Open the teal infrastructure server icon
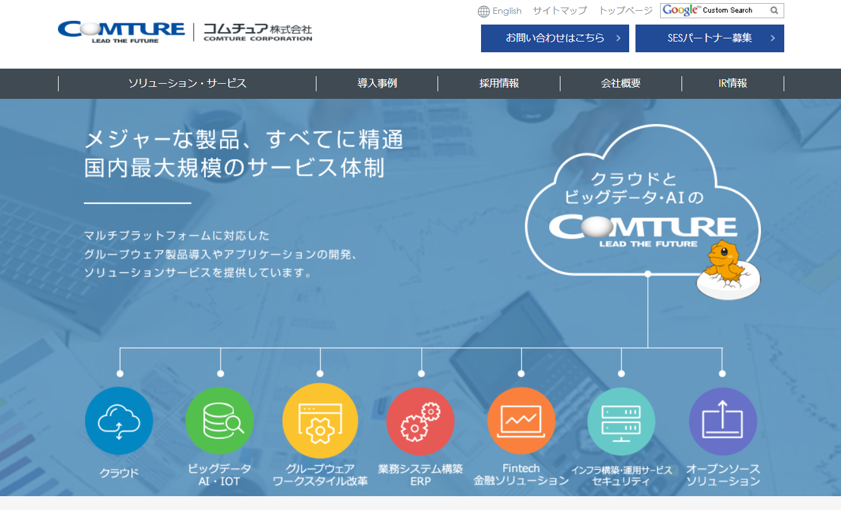 (622, 421)
